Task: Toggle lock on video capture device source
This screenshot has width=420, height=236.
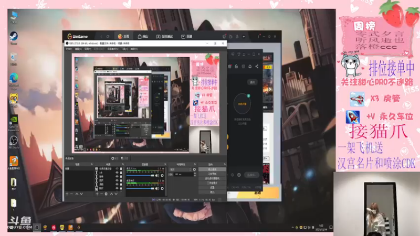Action: coord(121,169)
